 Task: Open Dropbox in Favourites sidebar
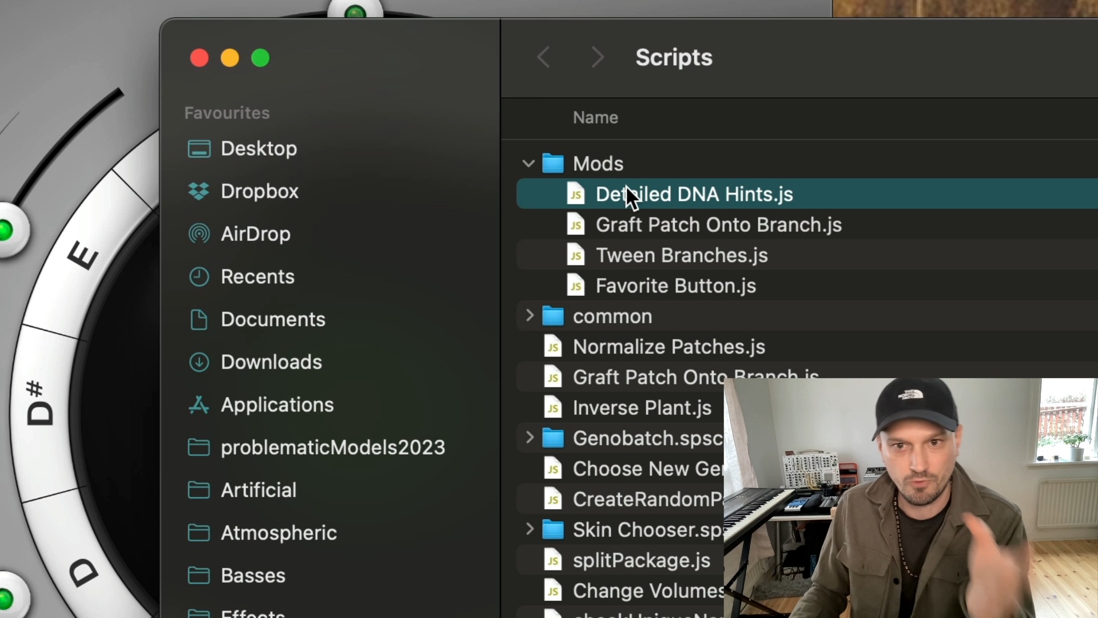pyautogui.click(x=243, y=191)
